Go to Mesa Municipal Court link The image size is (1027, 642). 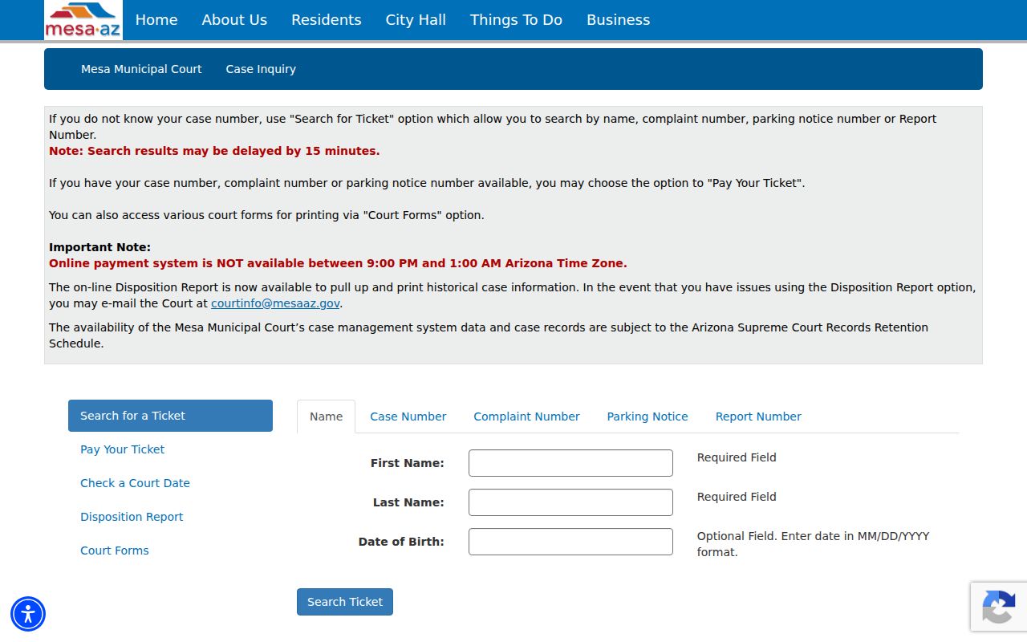[x=141, y=69]
